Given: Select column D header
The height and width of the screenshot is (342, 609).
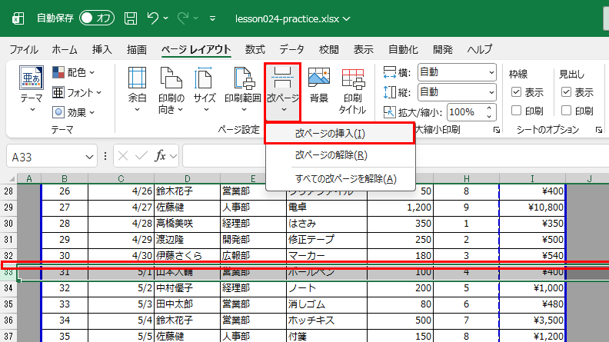Looking at the screenshot, I should tap(187, 178).
